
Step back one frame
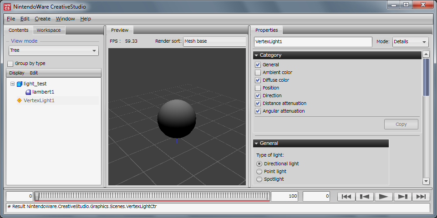coord(365,197)
